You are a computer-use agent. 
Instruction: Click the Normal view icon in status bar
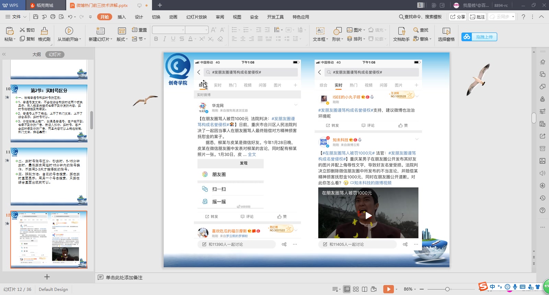(x=347, y=289)
